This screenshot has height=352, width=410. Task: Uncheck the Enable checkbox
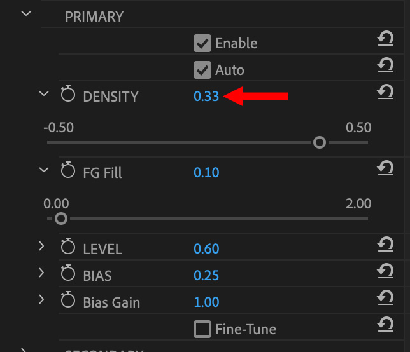click(x=202, y=43)
